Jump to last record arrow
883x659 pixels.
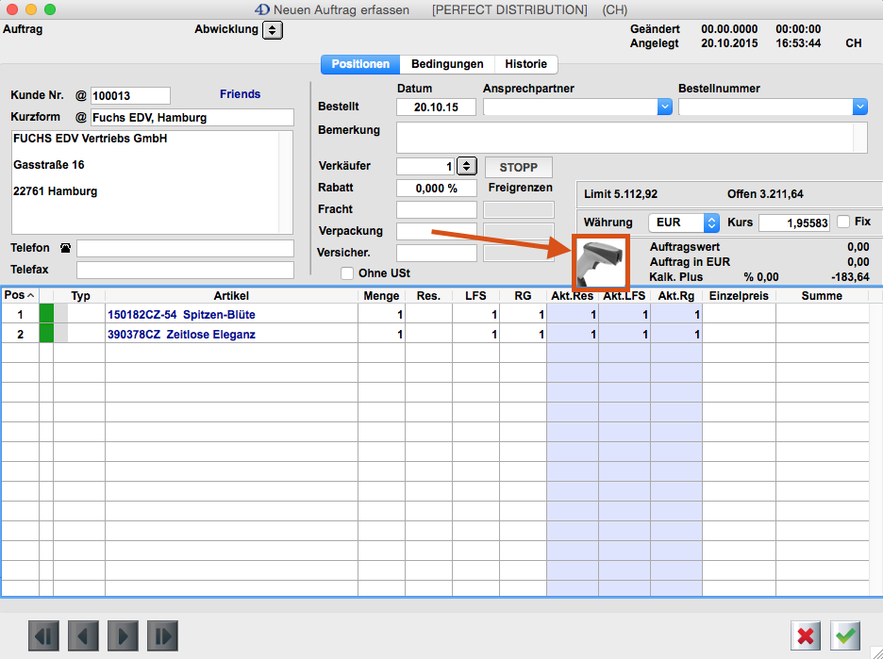(162, 636)
